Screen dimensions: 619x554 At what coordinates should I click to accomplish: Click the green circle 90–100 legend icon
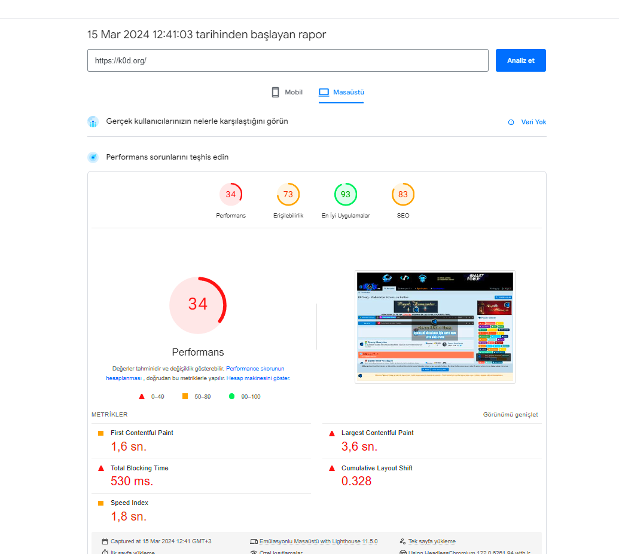(x=231, y=396)
